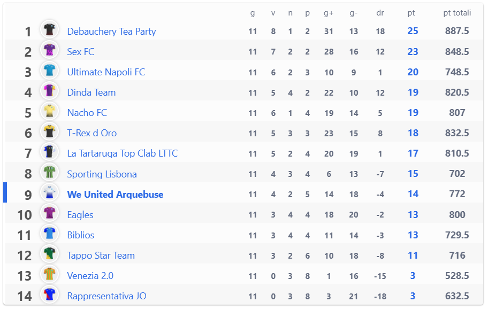The image size is (488, 310).
Task: Click Venezia 2.0 orange striped jersey icon
Action: [x=49, y=274]
